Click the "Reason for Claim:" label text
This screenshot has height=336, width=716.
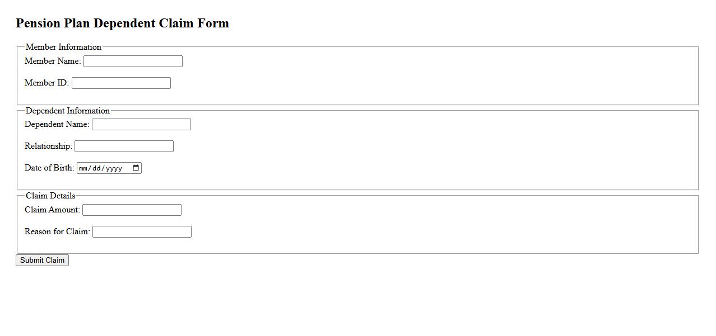(x=57, y=231)
